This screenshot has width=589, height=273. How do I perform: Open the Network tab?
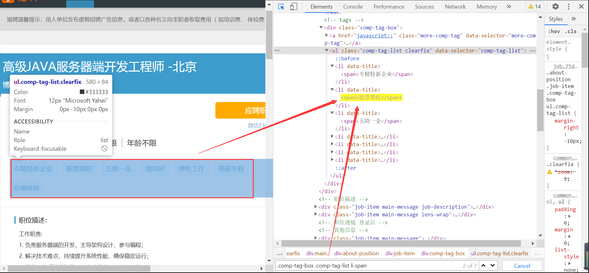point(455,7)
